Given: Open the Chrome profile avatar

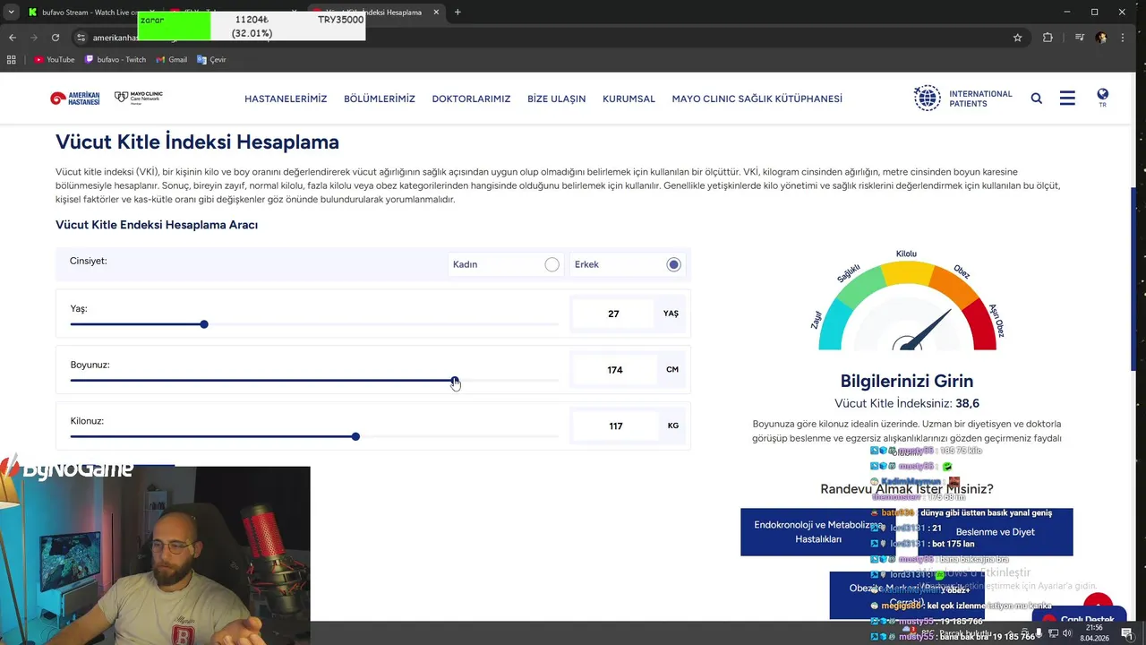Looking at the screenshot, I should coord(1101,38).
